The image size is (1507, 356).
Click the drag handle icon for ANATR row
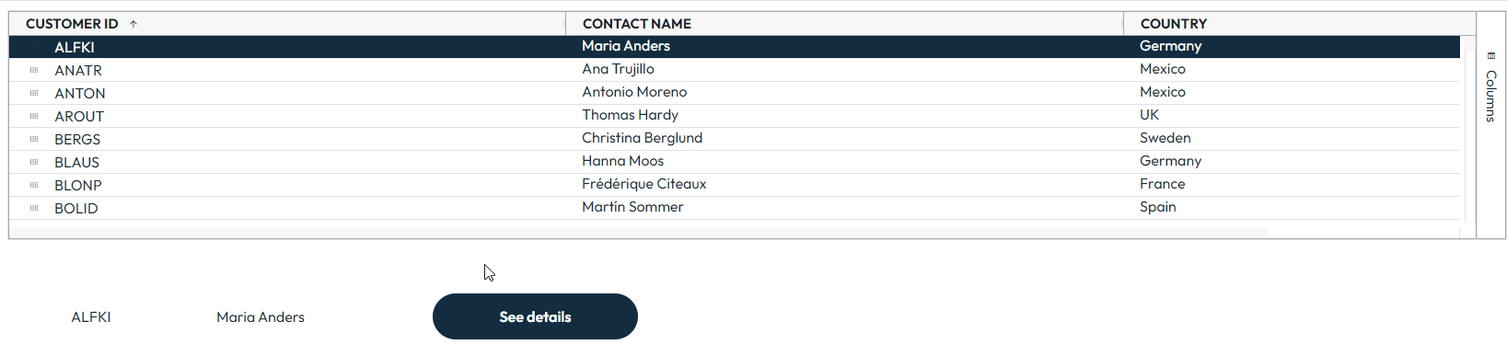(x=34, y=70)
